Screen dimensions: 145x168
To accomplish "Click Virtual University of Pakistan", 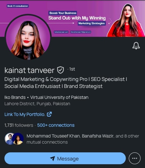I will [x=59, y=97].
